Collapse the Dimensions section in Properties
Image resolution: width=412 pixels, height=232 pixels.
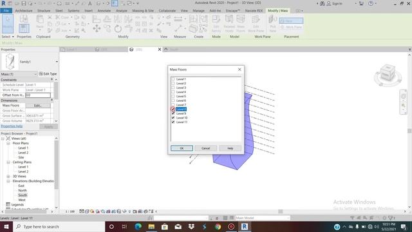(x=51, y=101)
